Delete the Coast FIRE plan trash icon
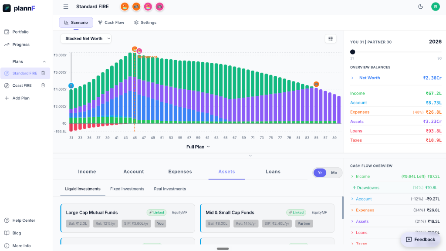Viewport: 446px width, 251px height. pos(43,85)
